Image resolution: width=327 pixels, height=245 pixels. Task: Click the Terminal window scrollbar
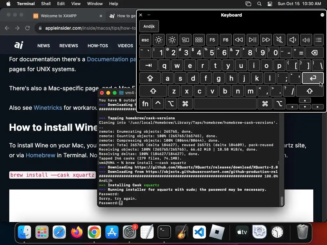tap(282, 201)
